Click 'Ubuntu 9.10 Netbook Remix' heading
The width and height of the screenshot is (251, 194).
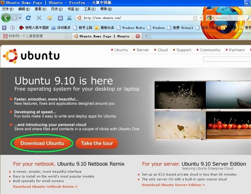(91, 164)
